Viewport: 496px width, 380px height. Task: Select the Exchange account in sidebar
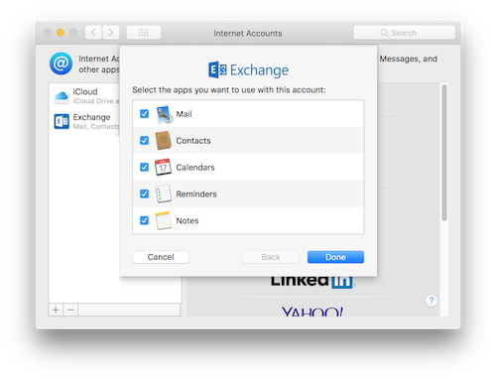(x=84, y=121)
